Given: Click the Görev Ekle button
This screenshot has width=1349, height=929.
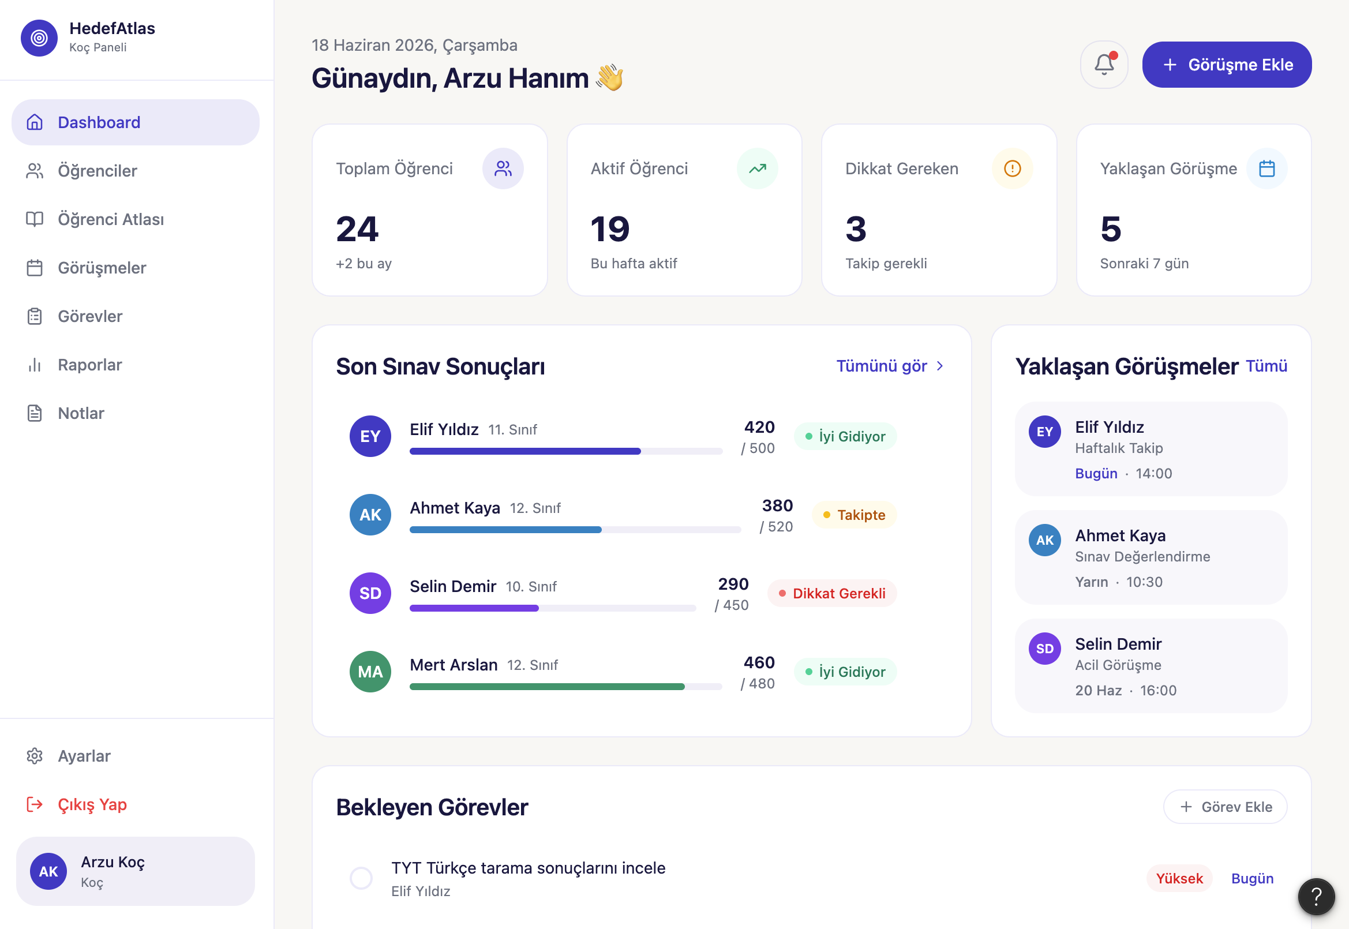Looking at the screenshot, I should (x=1224, y=806).
